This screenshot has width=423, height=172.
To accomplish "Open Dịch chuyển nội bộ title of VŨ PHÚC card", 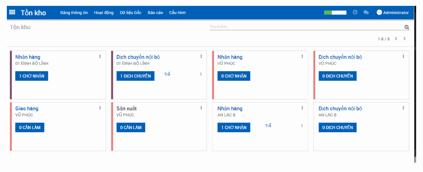I will click(340, 57).
